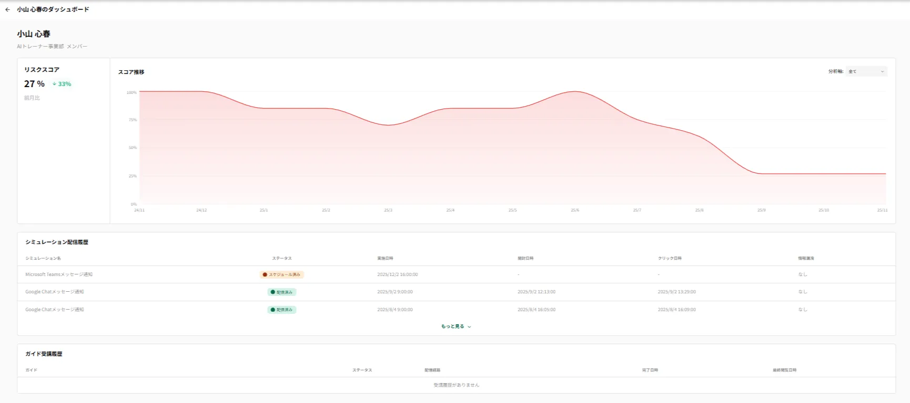This screenshot has height=403, width=910.
Task: Open the Microsoft Teamsメッセージ通知 simulation row
Action: 59,274
